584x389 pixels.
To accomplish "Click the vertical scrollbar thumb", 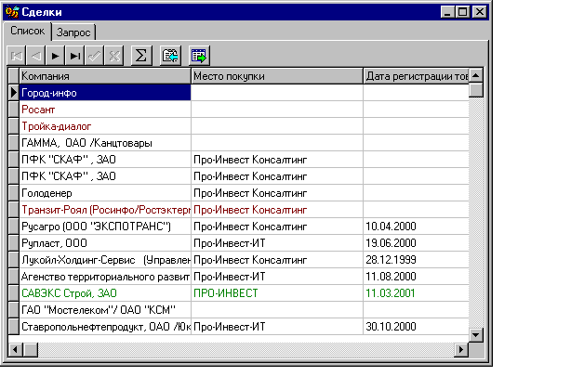I will [x=475, y=90].
